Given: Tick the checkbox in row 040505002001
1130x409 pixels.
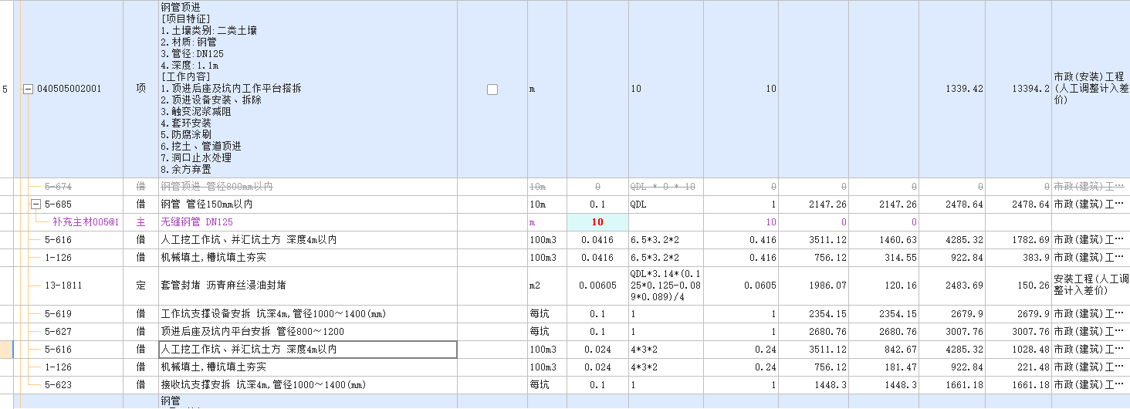Looking at the screenshot, I should 492,90.
